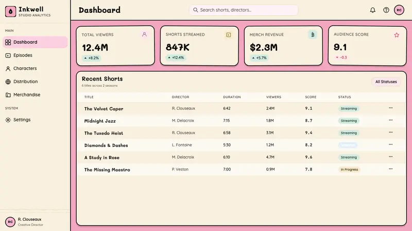Open the RC avatar in the top bar
Screen dimensions: 412x231
click(399, 10)
